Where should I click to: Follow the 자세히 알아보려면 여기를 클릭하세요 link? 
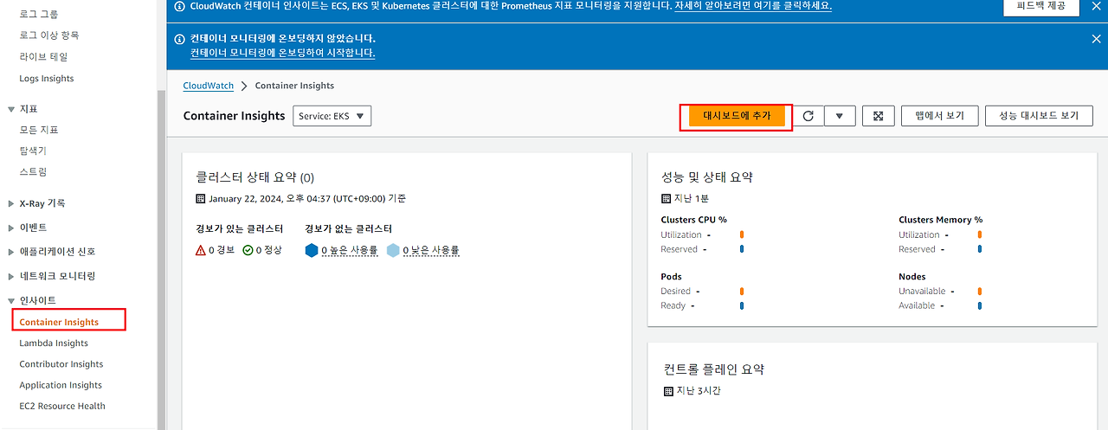point(753,5)
